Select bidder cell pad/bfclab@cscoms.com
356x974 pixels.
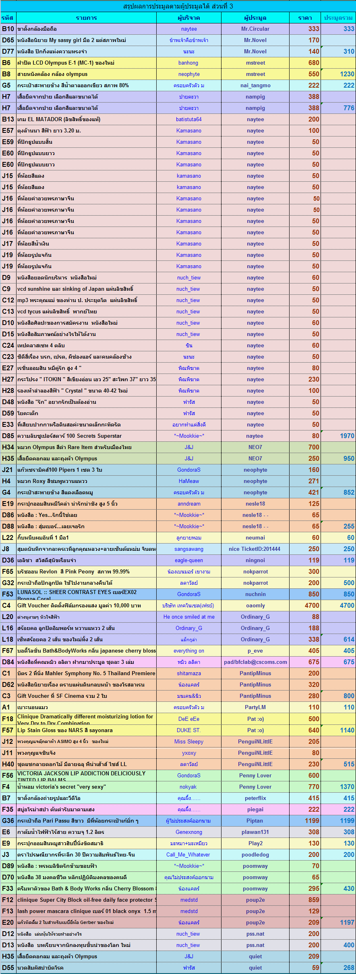point(255,662)
